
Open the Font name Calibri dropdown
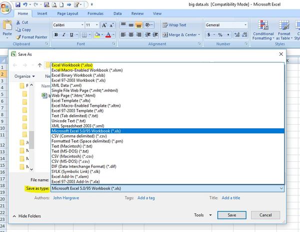click(x=82, y=25)
